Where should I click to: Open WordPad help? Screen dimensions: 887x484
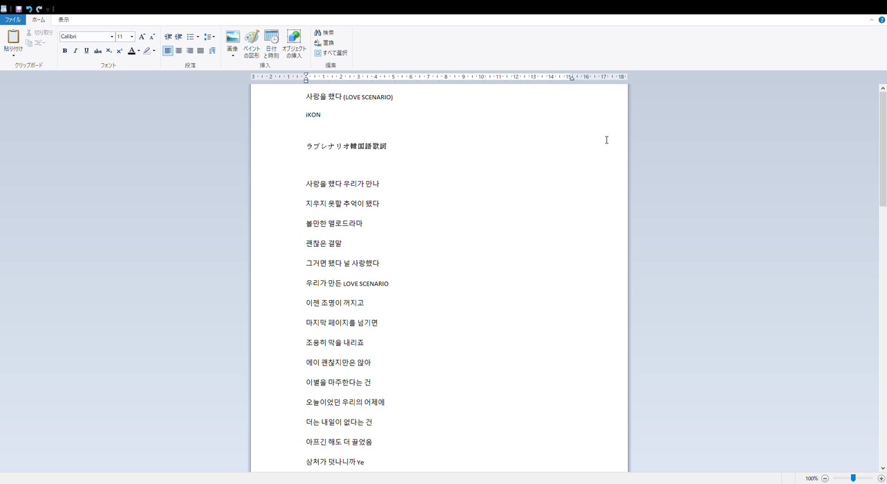click(x=881, y=20)
